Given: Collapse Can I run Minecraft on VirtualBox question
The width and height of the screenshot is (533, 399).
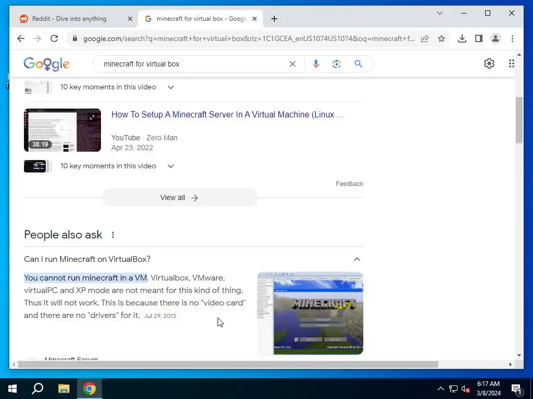Looking at the screenshot, I should (x=357, y=259).
